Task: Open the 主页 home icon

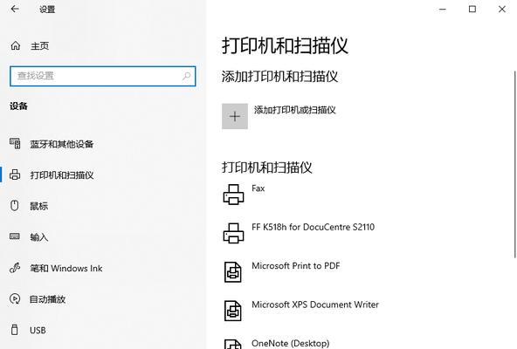Action: click(16, 46)
